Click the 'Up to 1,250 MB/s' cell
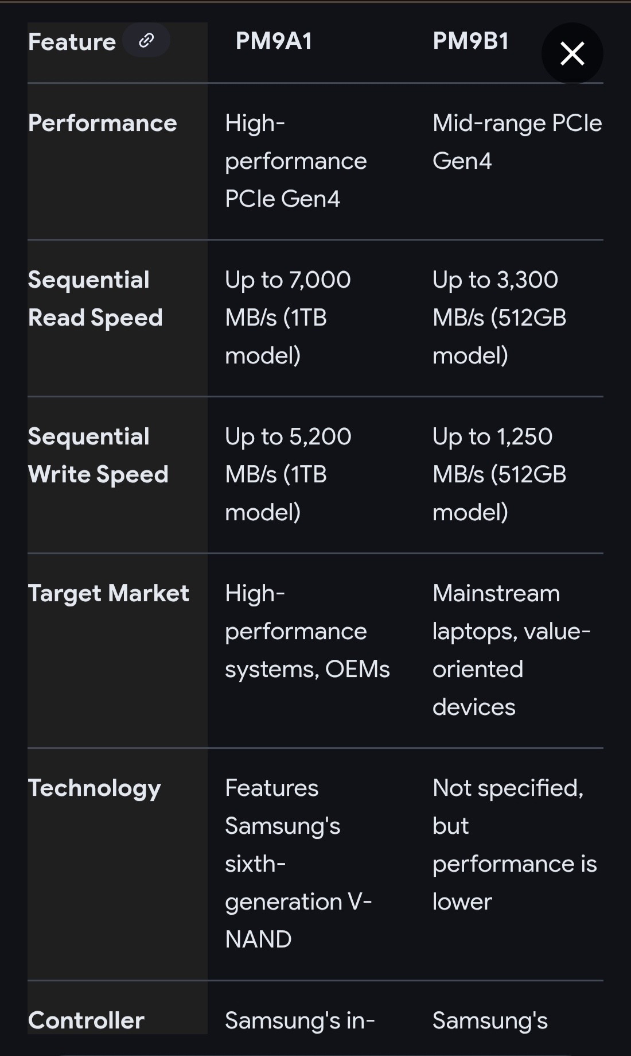 499,474
